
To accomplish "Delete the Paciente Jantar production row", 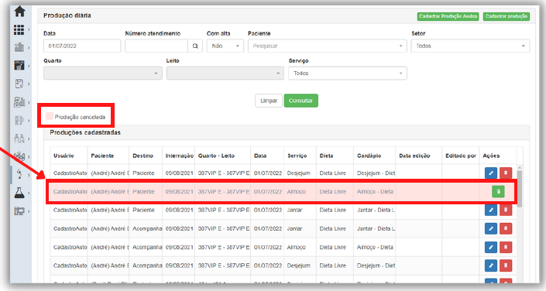I will coord(506,210).
